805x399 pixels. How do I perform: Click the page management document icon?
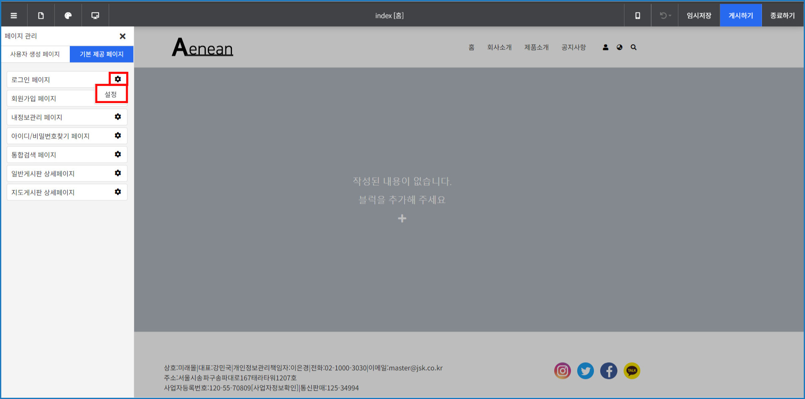pyautogui.click(x=41, y=15)
